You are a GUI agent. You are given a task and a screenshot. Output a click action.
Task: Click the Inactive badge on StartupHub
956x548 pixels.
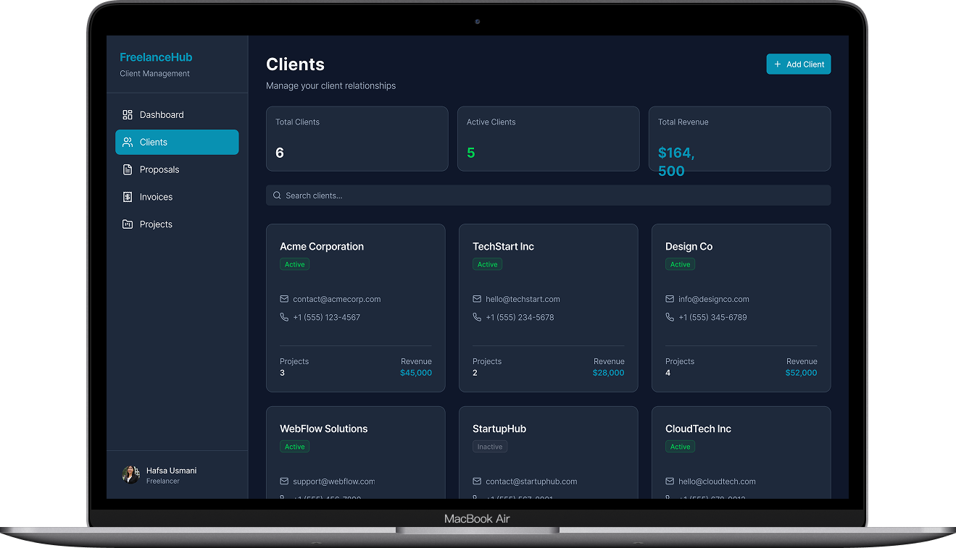pyautogui.click(x=489, y=447)
